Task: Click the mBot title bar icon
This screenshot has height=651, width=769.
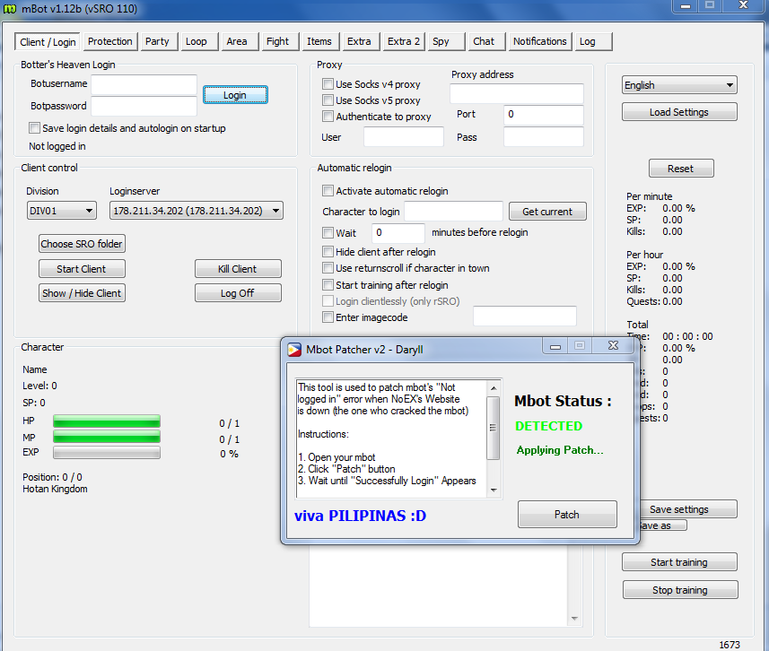Action: pos(9,9)
